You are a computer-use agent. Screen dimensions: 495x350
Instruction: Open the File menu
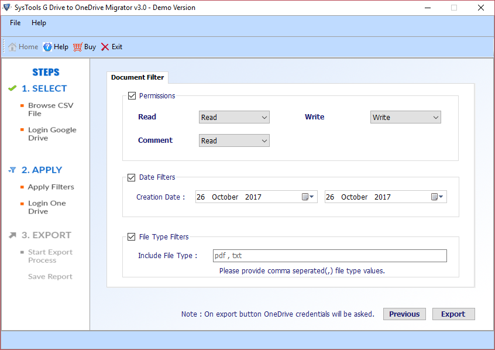(x=15, y=23)
